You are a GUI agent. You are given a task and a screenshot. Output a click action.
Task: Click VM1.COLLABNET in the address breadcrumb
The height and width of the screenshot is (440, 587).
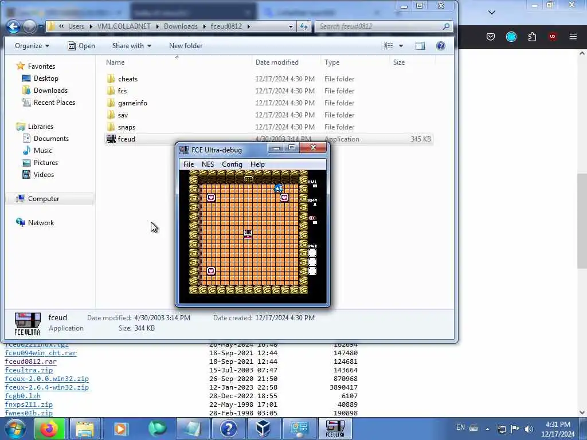pos(124,26)
